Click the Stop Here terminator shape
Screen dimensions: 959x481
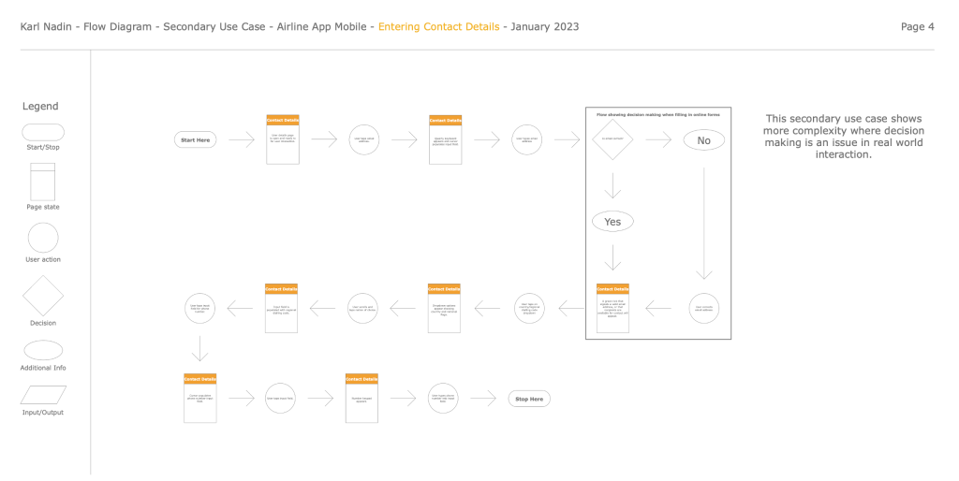pyautogui.click(x=529, y=399)
